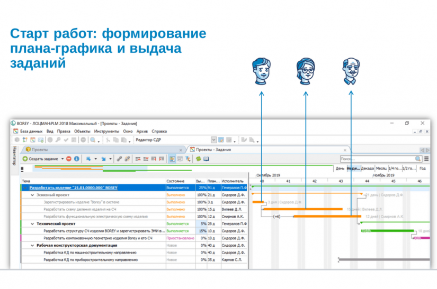Click the move task down icon
This screenshot has height=289, width=437.
(x=146, y=159)
